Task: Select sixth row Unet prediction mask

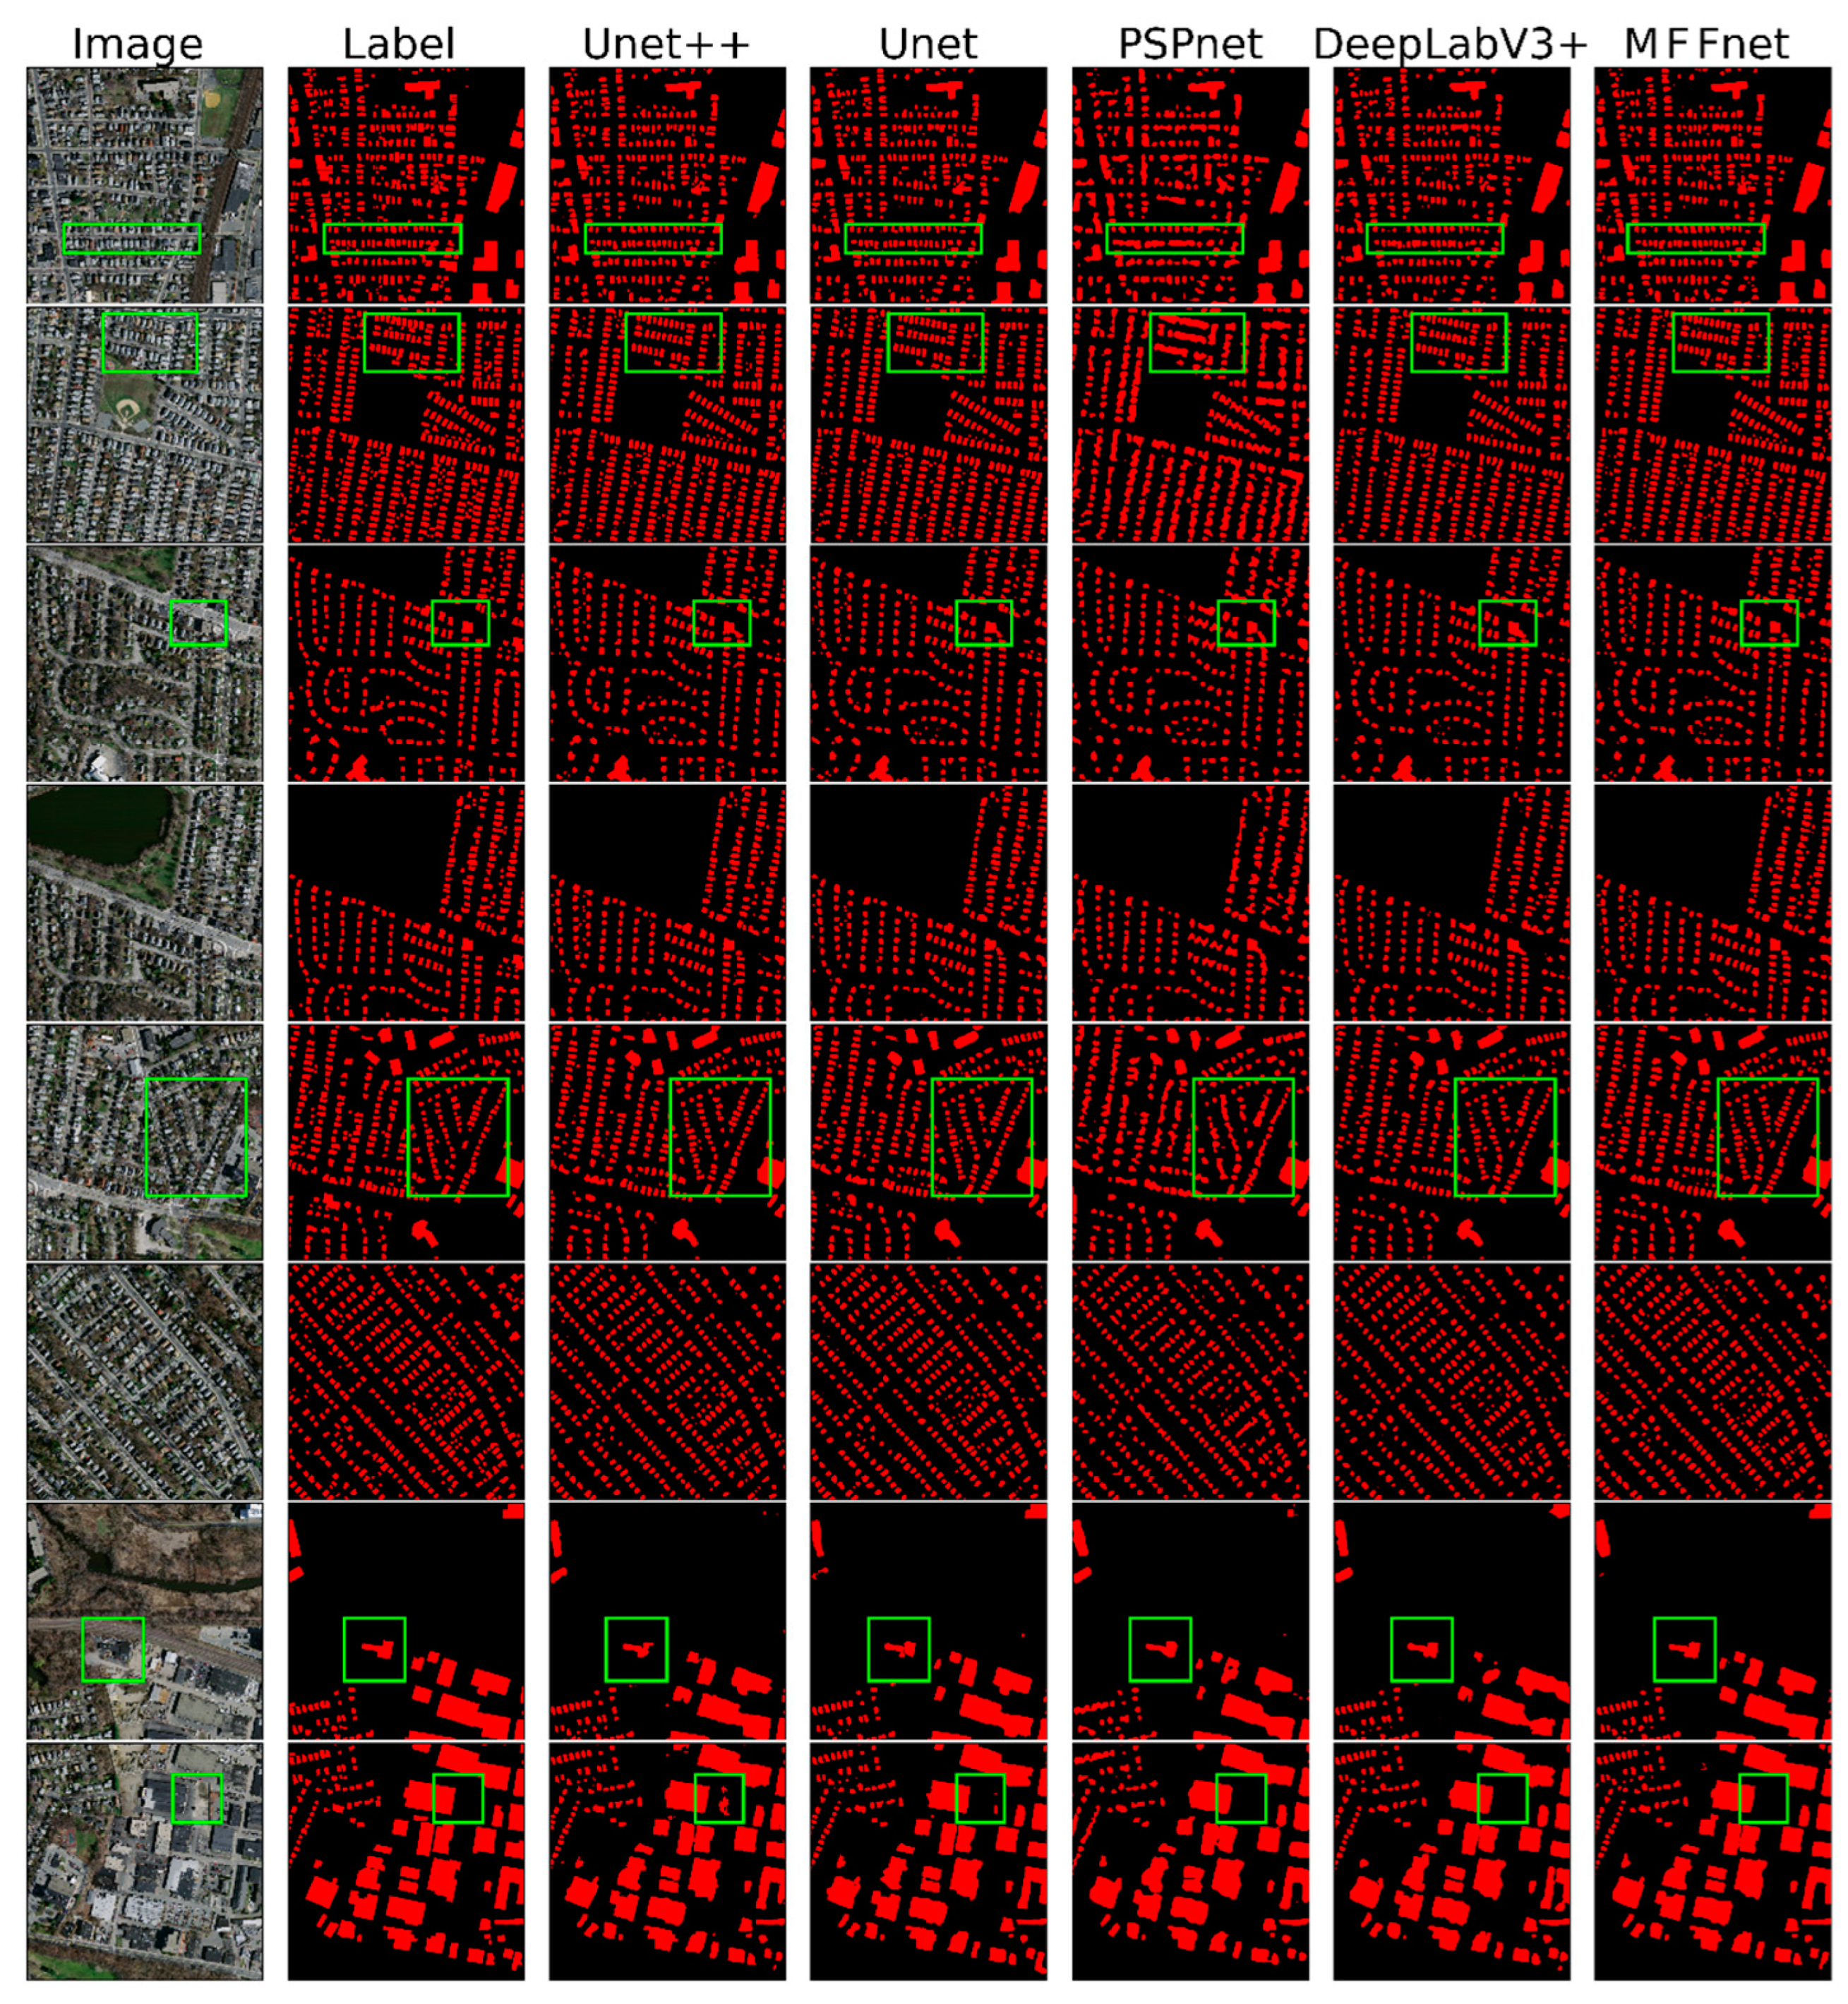Action: (928, 1380)
